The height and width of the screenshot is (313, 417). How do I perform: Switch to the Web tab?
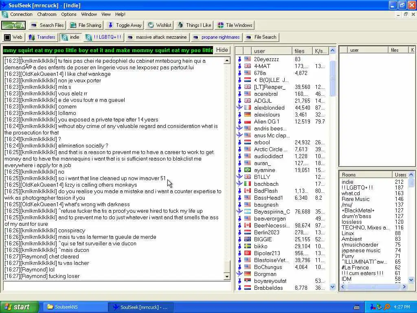tap(13, 37)
